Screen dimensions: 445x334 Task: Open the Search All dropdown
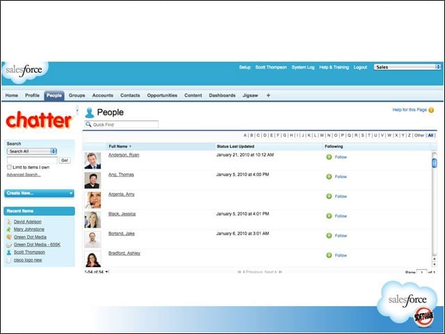pyautogui.click(x=32, y=152)
